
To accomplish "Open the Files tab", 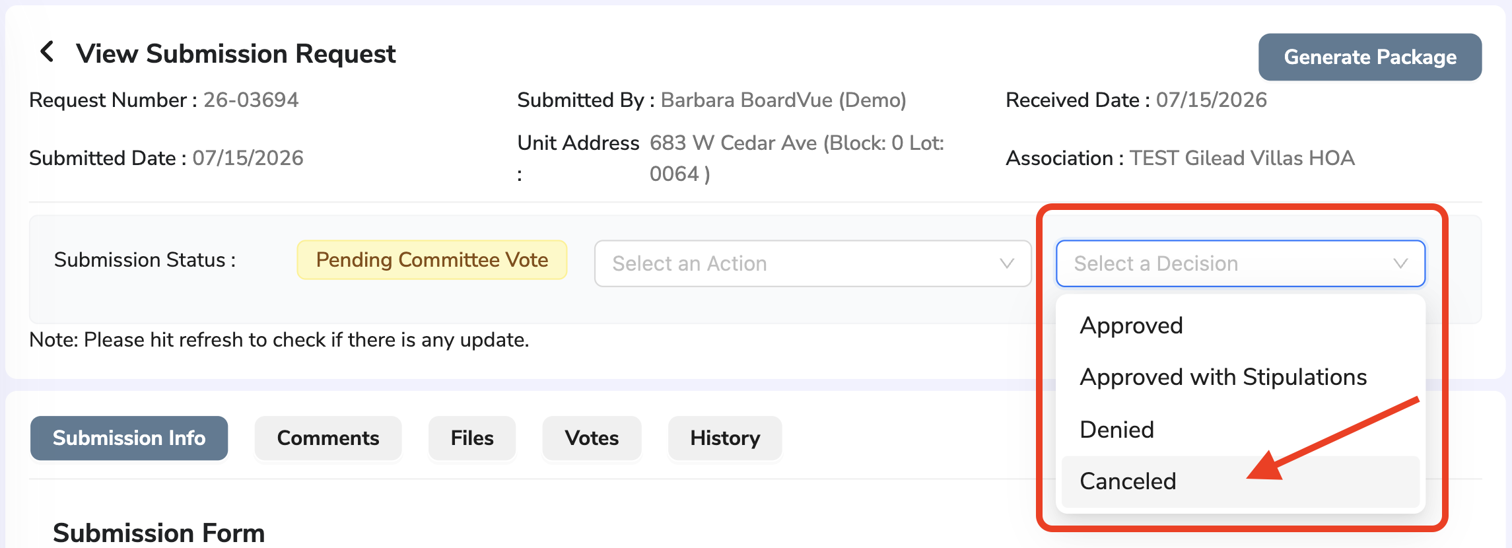I will (x=472, y=438).
